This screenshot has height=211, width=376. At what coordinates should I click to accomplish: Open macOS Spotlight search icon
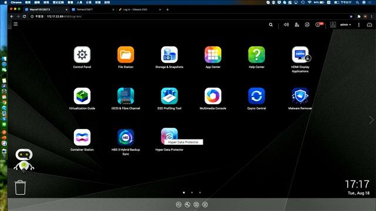[357, 2]
